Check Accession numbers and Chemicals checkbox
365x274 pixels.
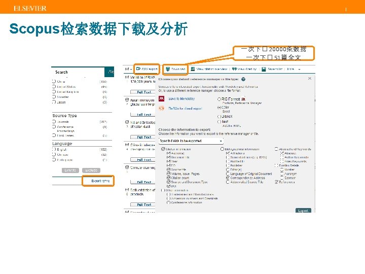pos(168,198)
